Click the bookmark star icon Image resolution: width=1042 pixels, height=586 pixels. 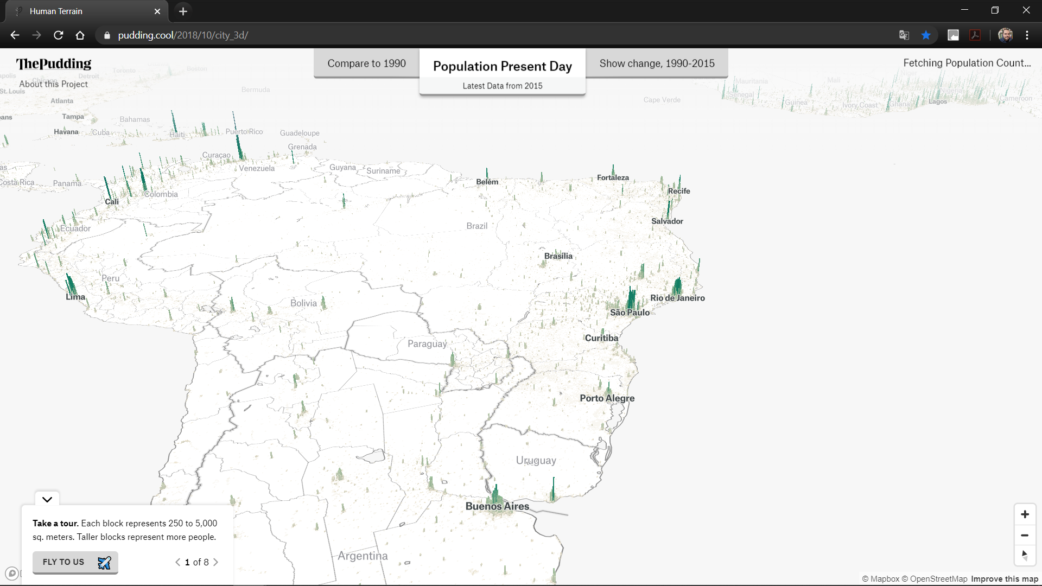926,35
